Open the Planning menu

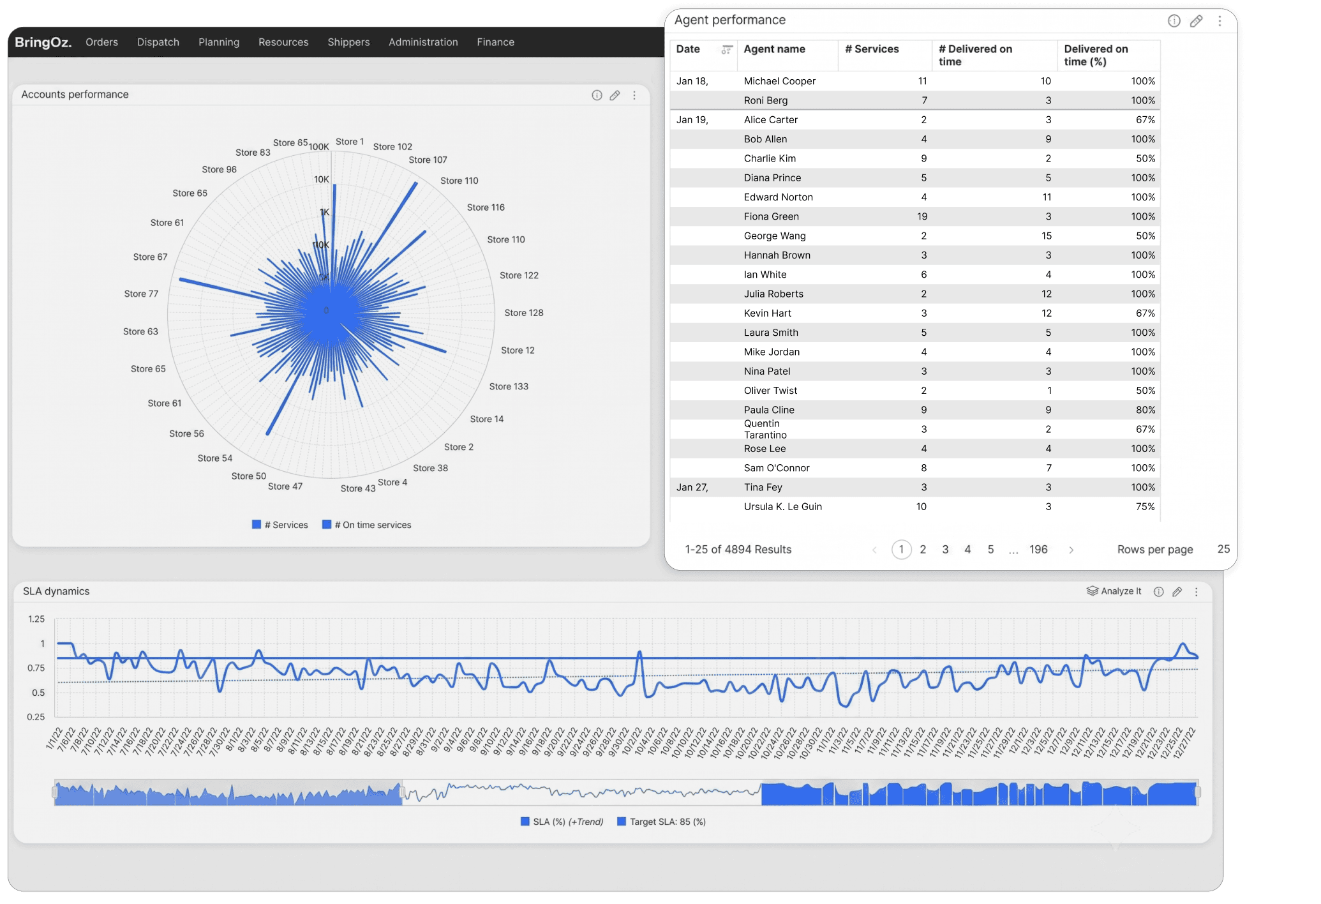click(x=219, y=42)
